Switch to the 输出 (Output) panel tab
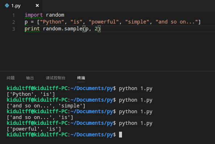Viewport: 215px width, 144px height. tap(30, 78)
